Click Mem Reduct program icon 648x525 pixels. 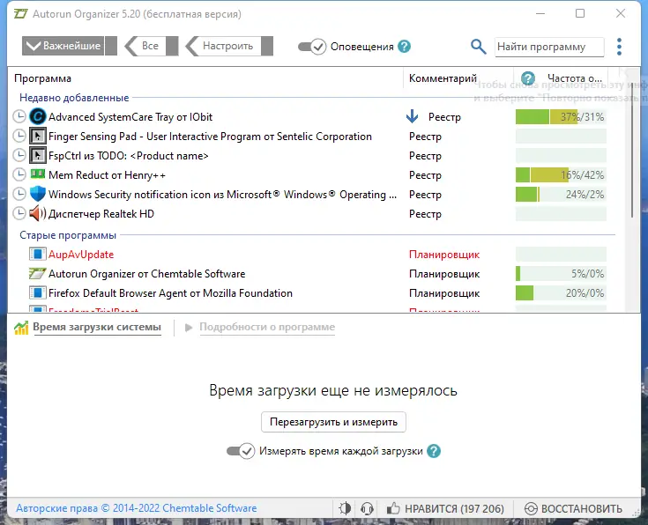pyautogui.click(x=38, y=174)
